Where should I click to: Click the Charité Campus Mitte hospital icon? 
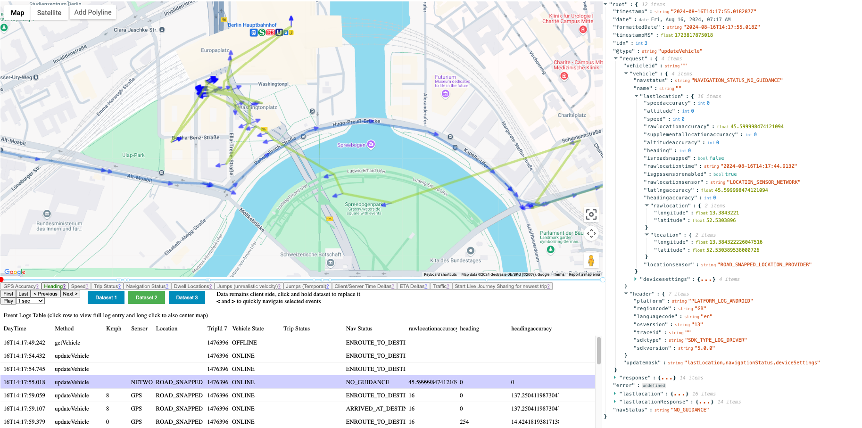coord(583,29)
